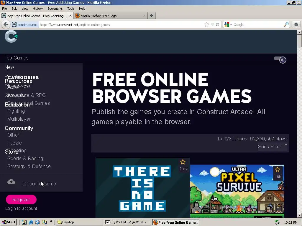Bookmark page with the star icon
The image size is (302, 226).
(207, 25)
